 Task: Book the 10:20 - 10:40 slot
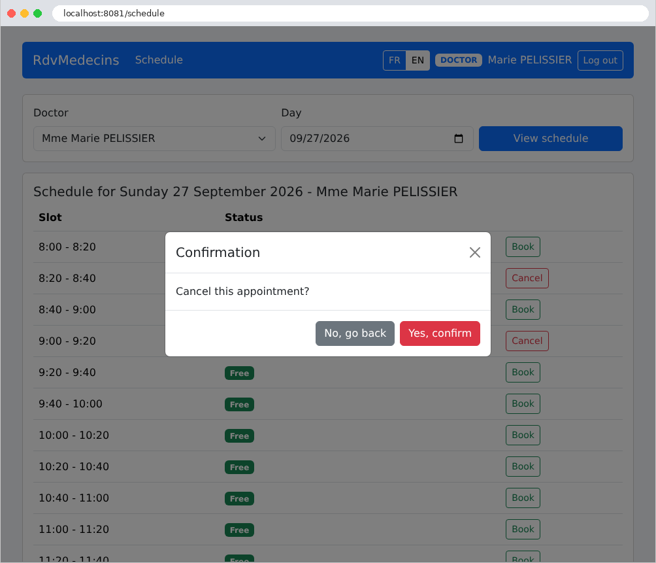tap(523, 467)
